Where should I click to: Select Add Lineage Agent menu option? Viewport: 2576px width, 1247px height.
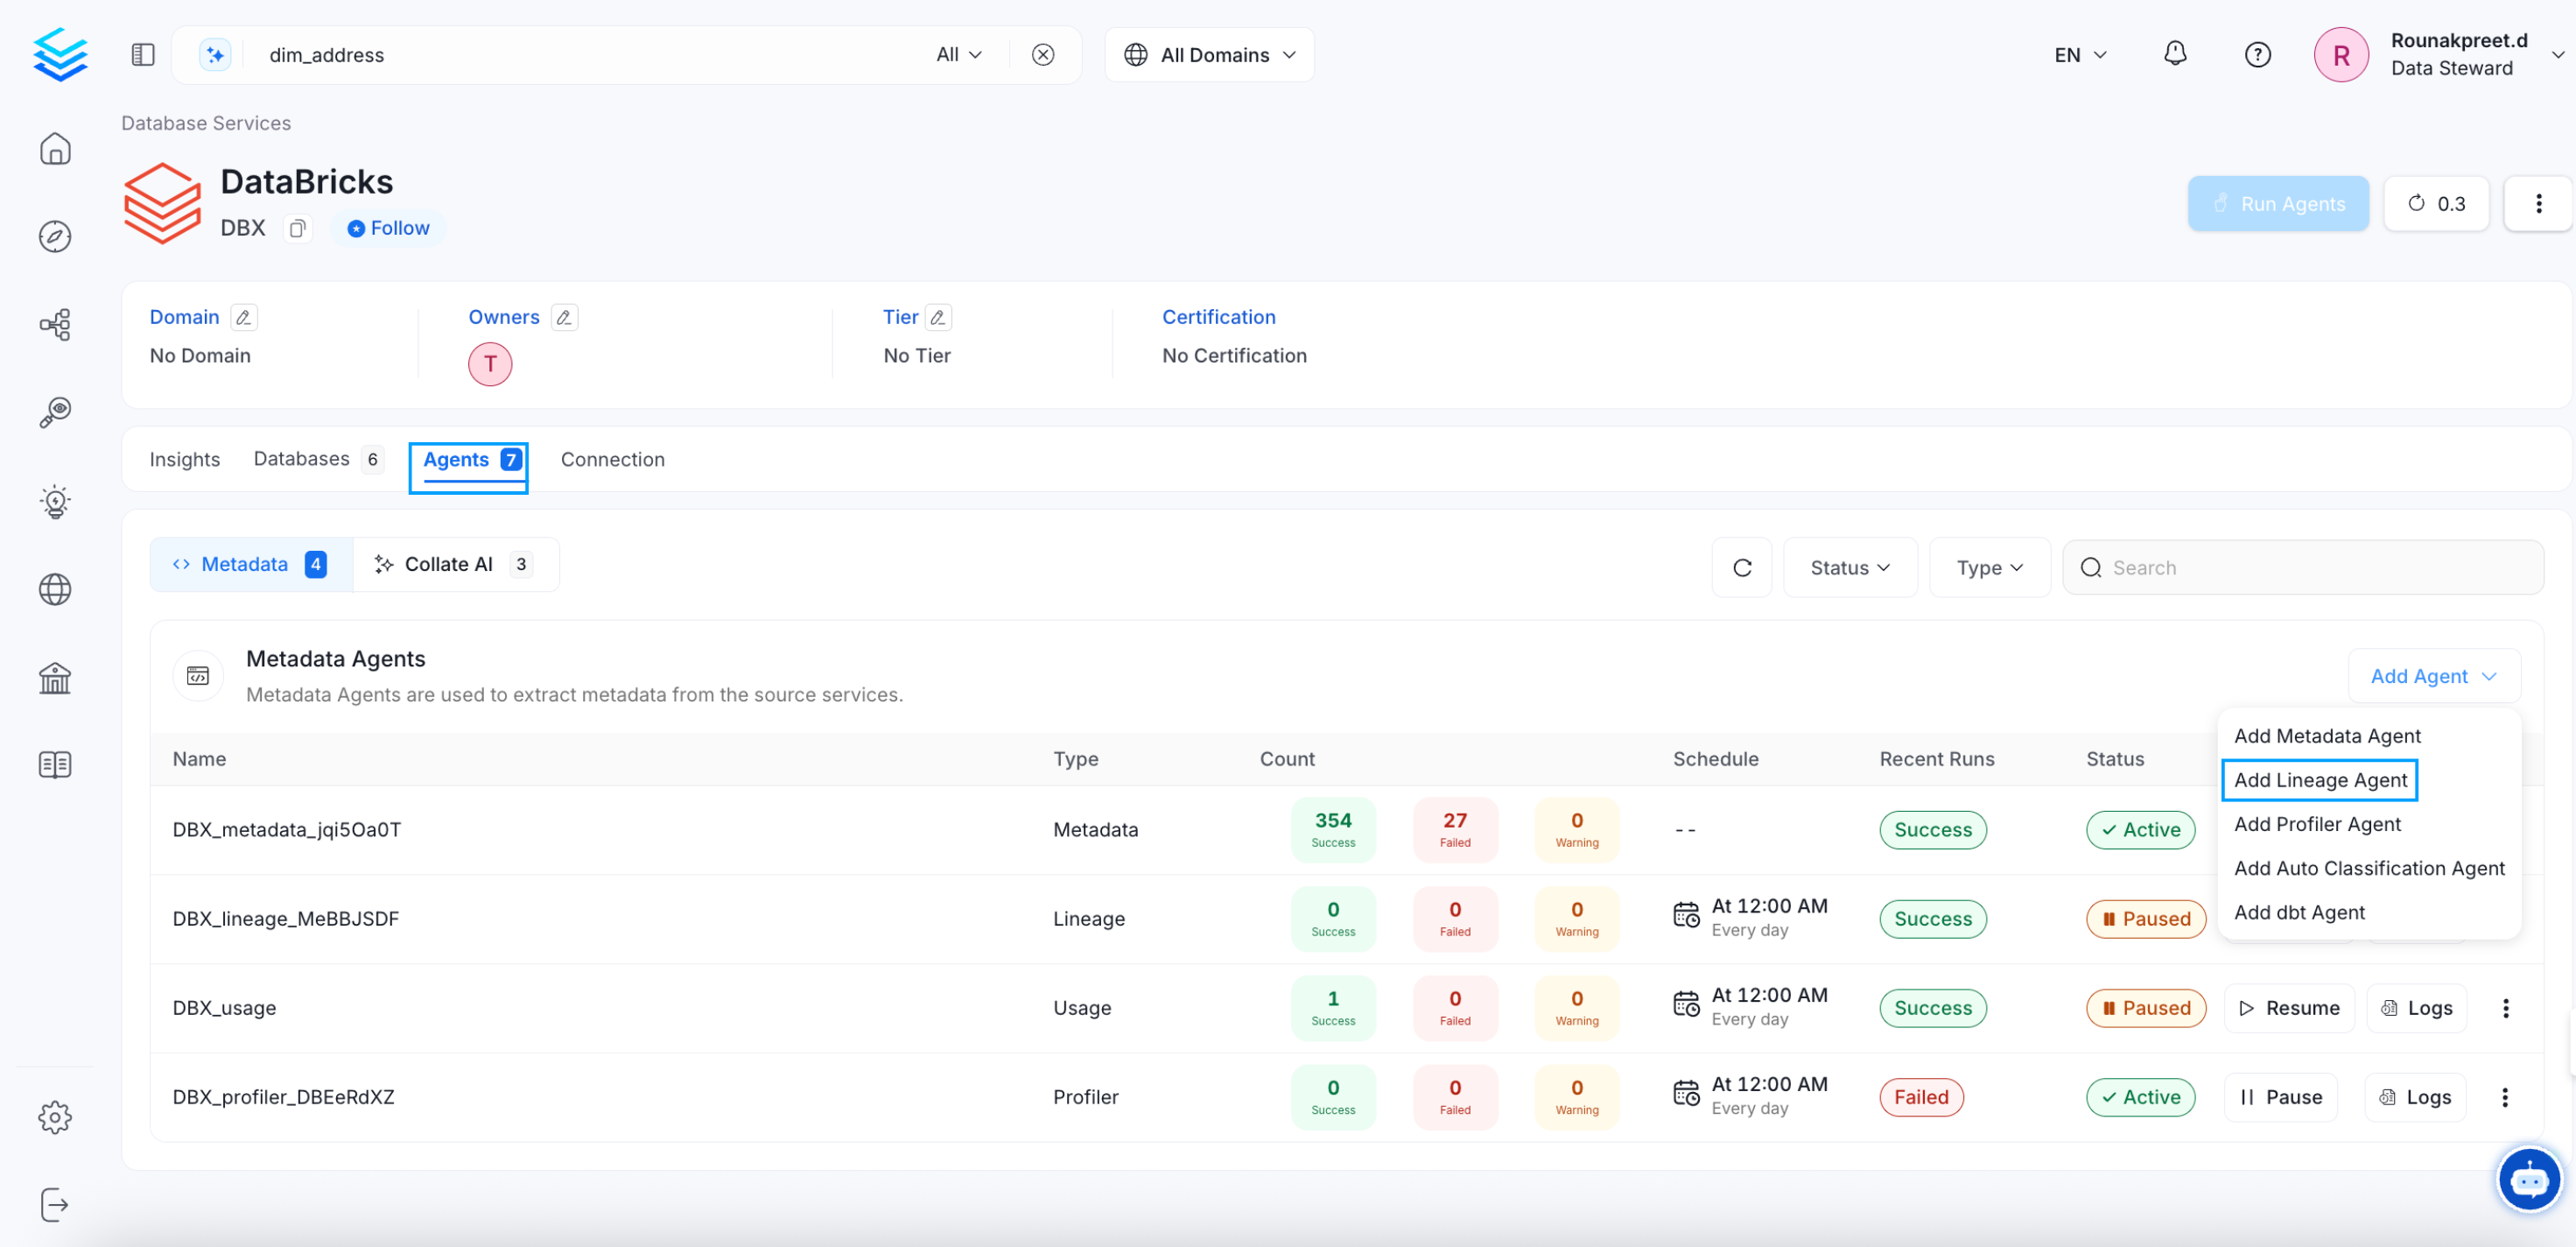pos(2319,779)
